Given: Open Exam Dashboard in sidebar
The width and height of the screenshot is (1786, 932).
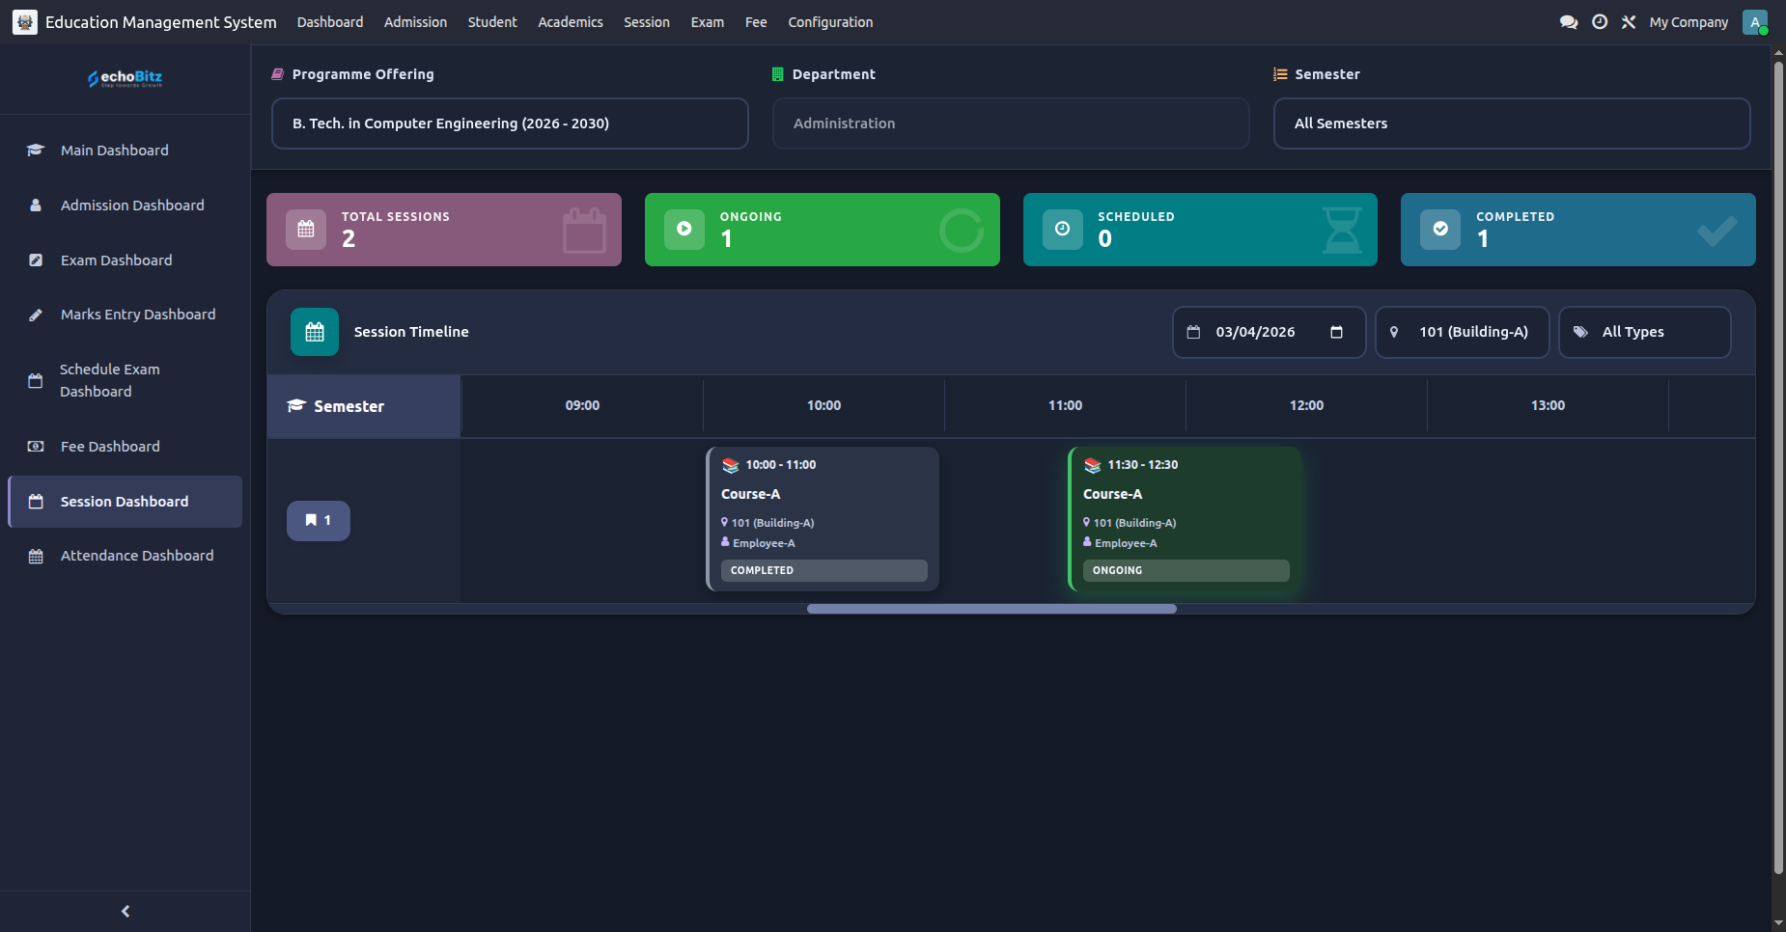Looking at the screenshot, I should coord(126,260).
